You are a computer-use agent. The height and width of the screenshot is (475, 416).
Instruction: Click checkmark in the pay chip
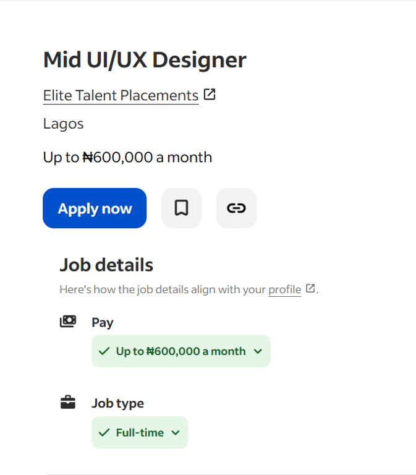point(104,351)
